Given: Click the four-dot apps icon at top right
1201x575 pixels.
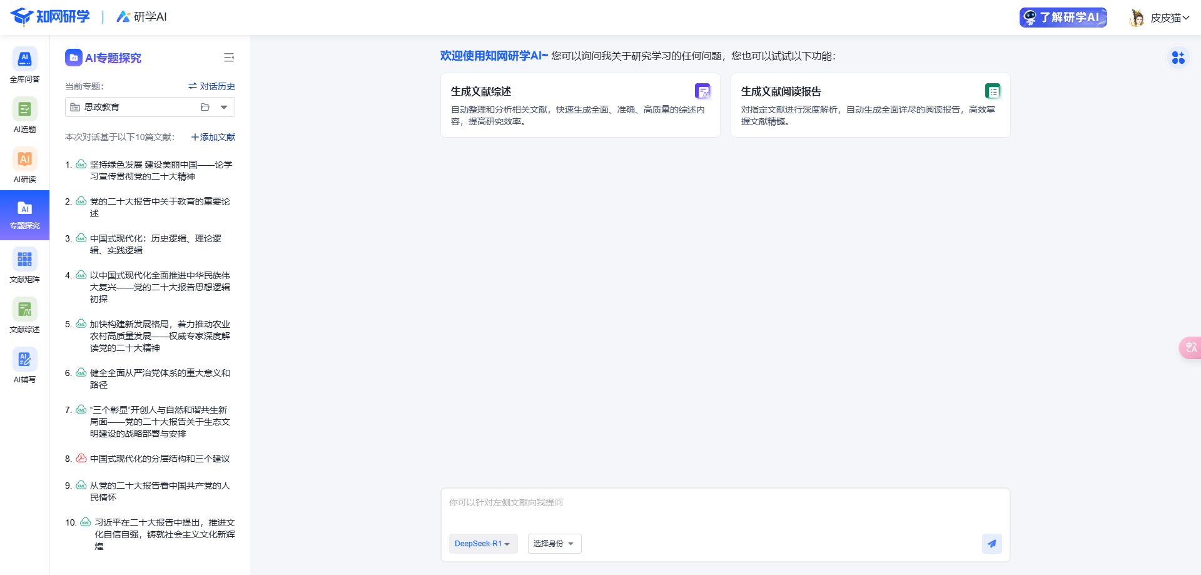Looking at the screenshot, I should [1178, 58].
